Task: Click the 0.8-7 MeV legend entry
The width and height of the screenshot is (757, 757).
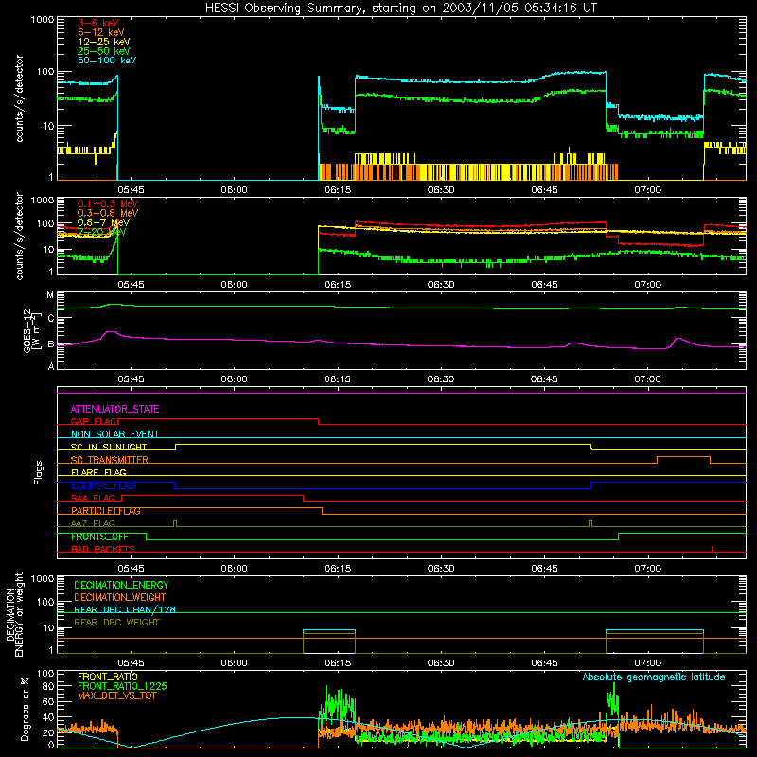Action: pyautogui.click(x=103, y=222)
